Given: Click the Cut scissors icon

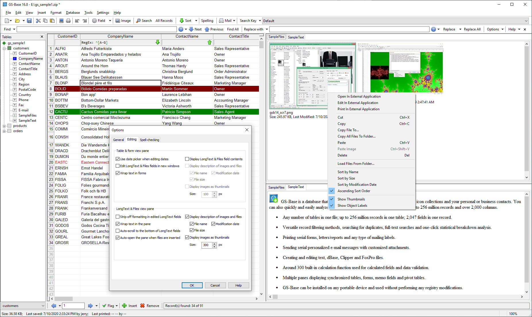Looking at the screenshot, I should click(x=38, y=21).
